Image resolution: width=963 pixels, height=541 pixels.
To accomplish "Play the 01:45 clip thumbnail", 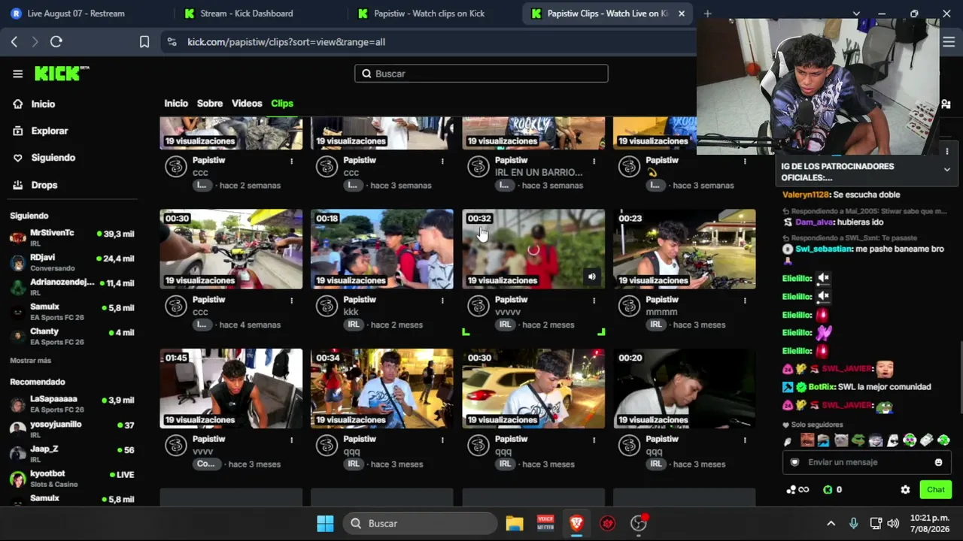I will [231, 388].
